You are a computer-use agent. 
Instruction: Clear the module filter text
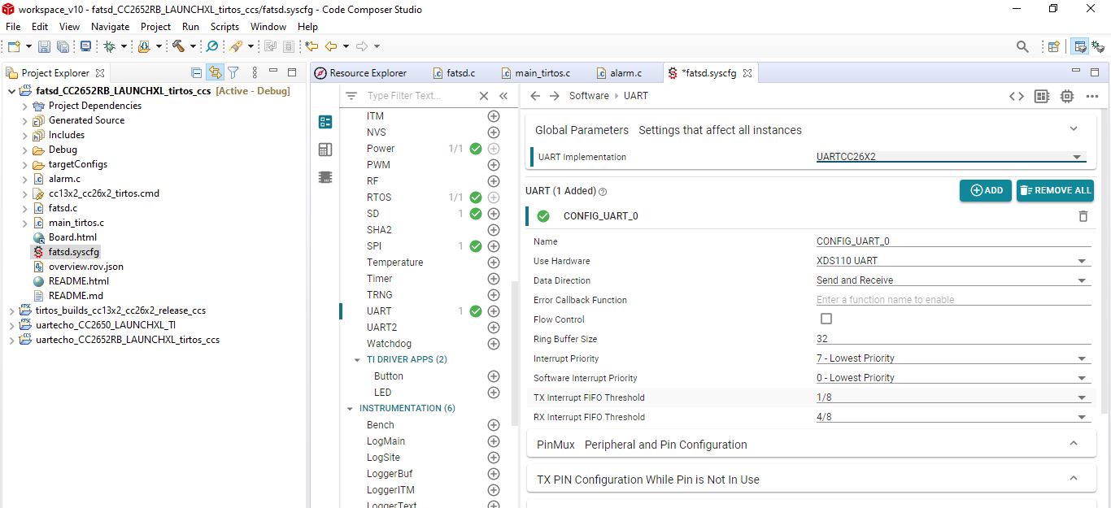click(x=484, y=96)
